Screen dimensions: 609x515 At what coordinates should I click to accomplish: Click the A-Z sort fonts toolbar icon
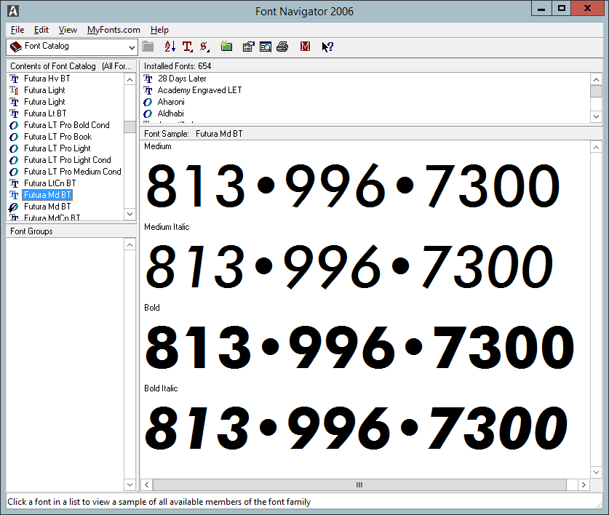(170, 47)
